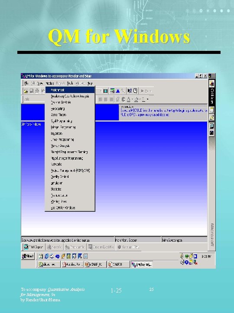The image size is (234, 313).
Task: Click the Previous file button
Action: coord(75,247)
